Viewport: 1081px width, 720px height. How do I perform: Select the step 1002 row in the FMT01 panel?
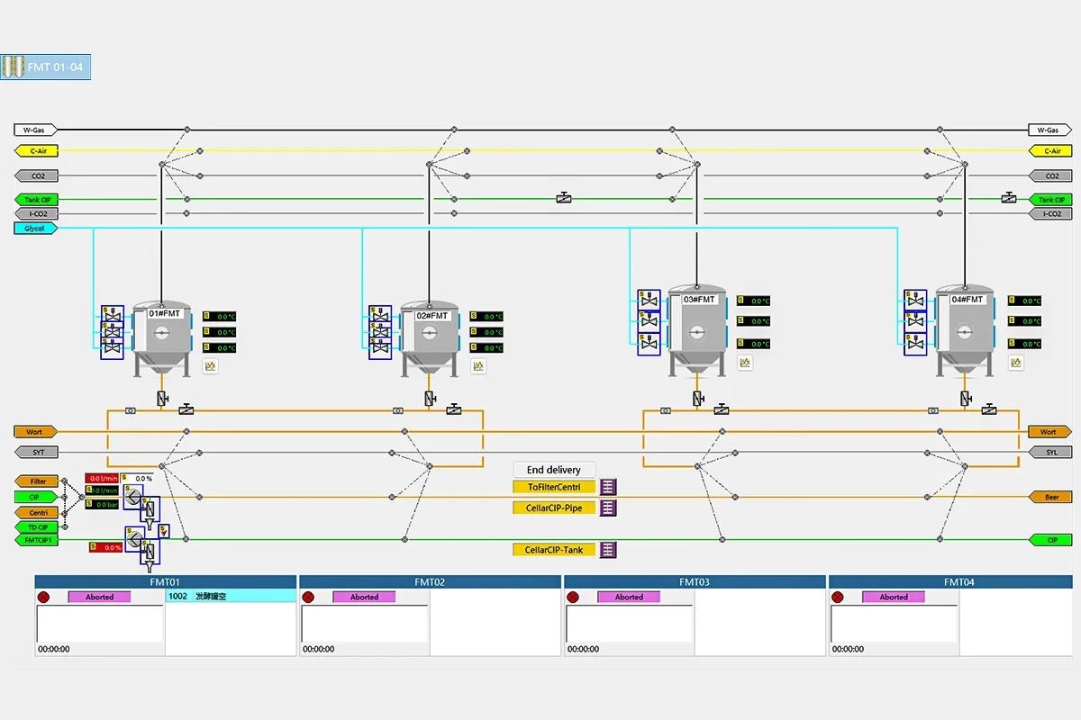coord(232,597)
